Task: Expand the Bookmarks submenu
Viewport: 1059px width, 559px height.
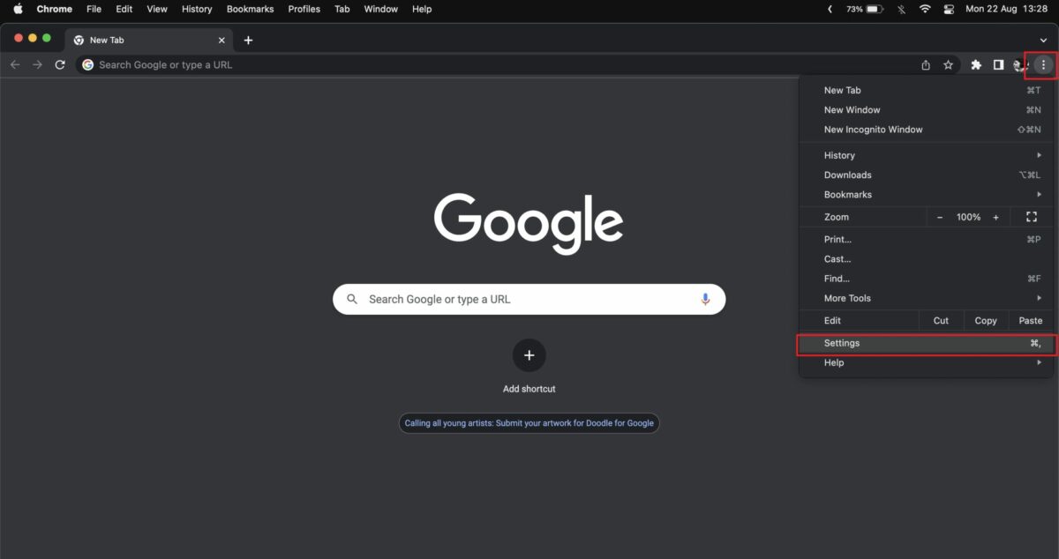Action: [926, 194]
